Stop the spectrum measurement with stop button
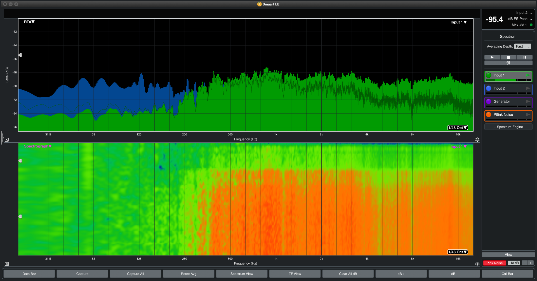The height and width of the screenshot is (281, 537). click(508, 57)
